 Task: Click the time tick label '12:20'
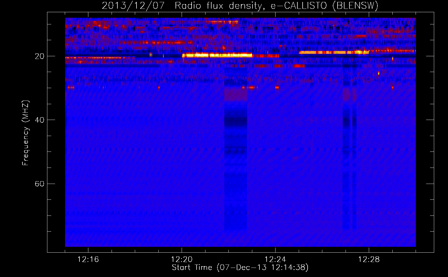point(182,260)
